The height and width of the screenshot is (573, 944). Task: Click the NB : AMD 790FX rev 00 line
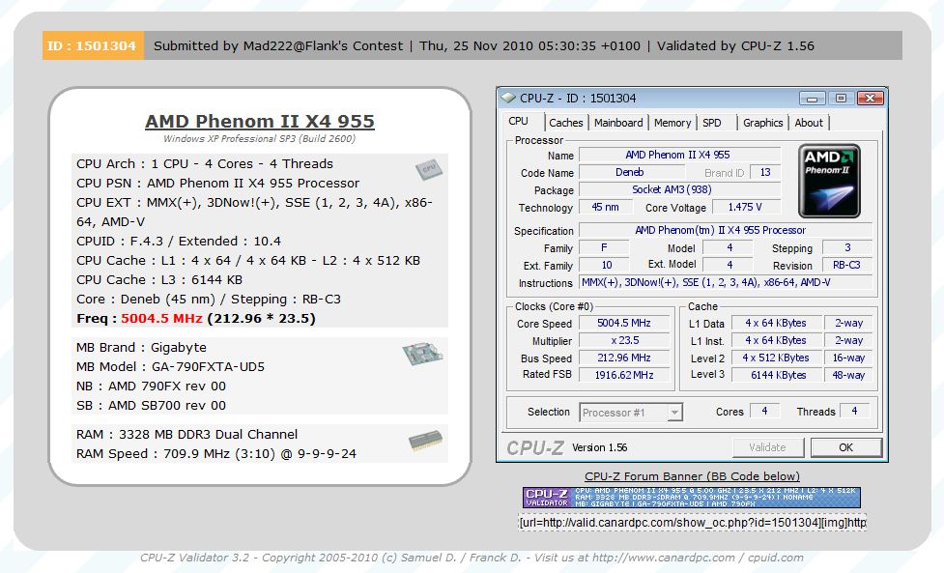point(151,386)
